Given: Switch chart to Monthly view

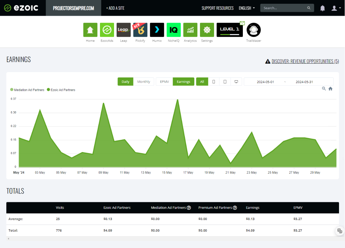Looking at the screenshot, I should point(144,82).
